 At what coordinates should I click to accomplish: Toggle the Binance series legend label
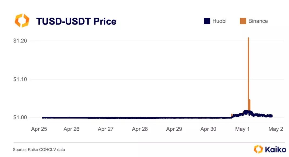pos(258,21)
